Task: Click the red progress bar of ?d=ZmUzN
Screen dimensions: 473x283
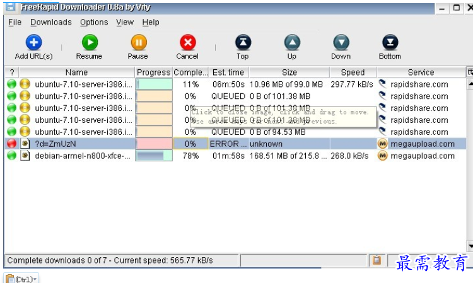Action: pyautogui.click(x=154, y=144)
